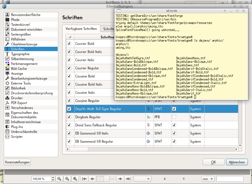252x184 pixels.
Task: Jump to first page arrow
Action: point(84,179)
